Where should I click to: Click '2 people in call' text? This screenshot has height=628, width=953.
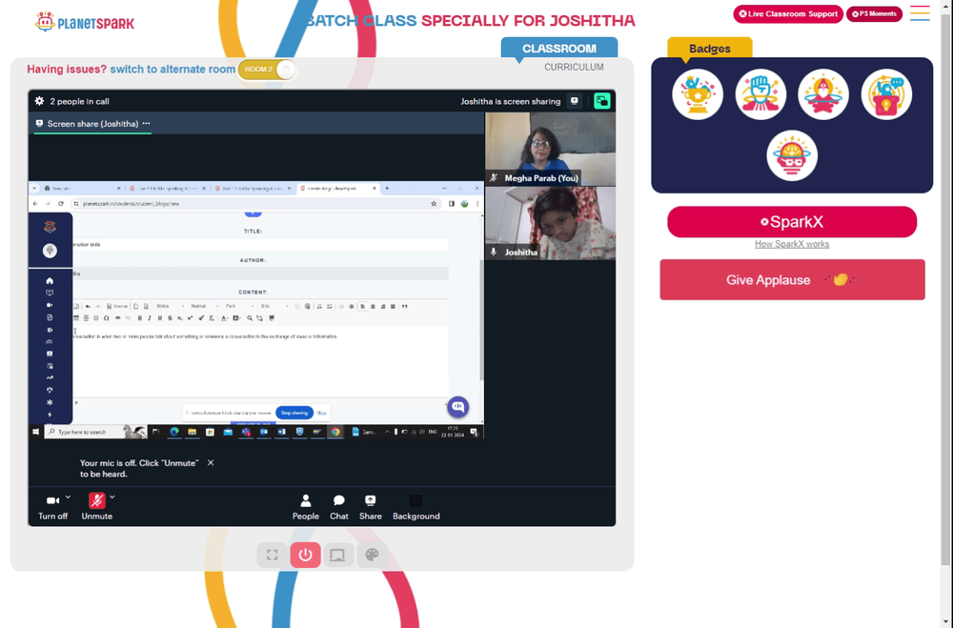click(80, 102)
